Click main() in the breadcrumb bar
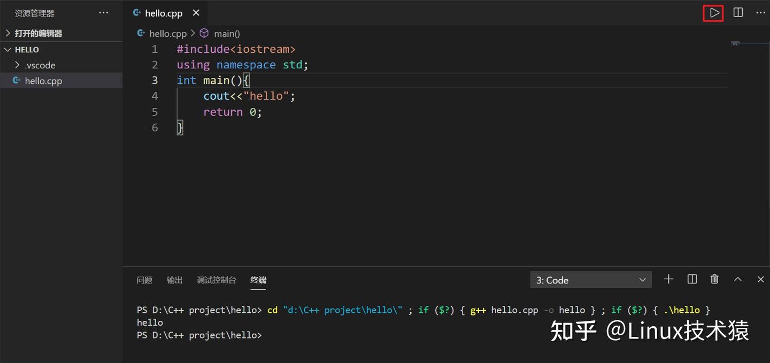Viewport: 770px width, 363px height. click(x=227, y=33)
